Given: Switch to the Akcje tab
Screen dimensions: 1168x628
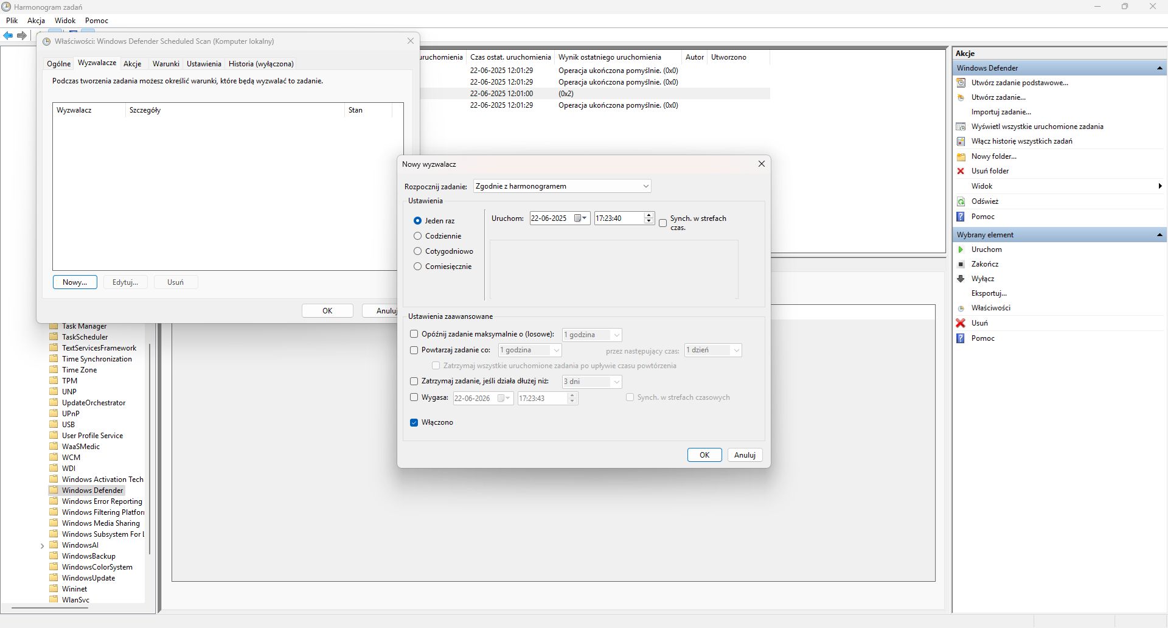Looking at the screenshot, I should point(132,64).
